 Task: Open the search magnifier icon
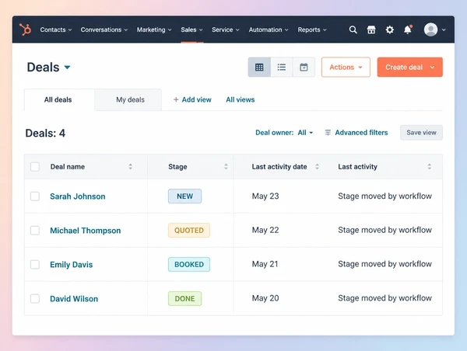click(x=353, y=30)
